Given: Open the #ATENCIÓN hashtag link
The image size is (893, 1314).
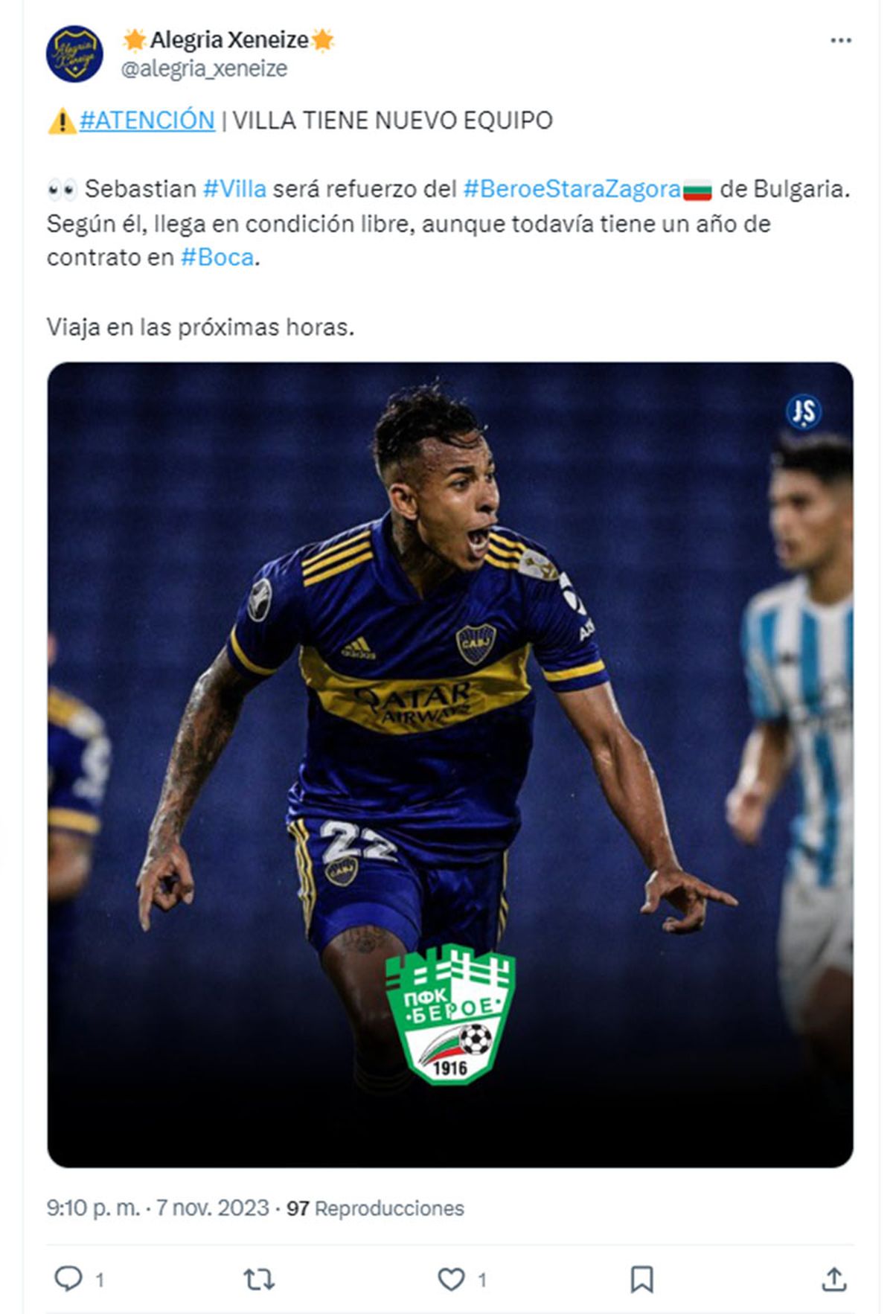Looking at the screenshot, I should (x=147, y=120).
